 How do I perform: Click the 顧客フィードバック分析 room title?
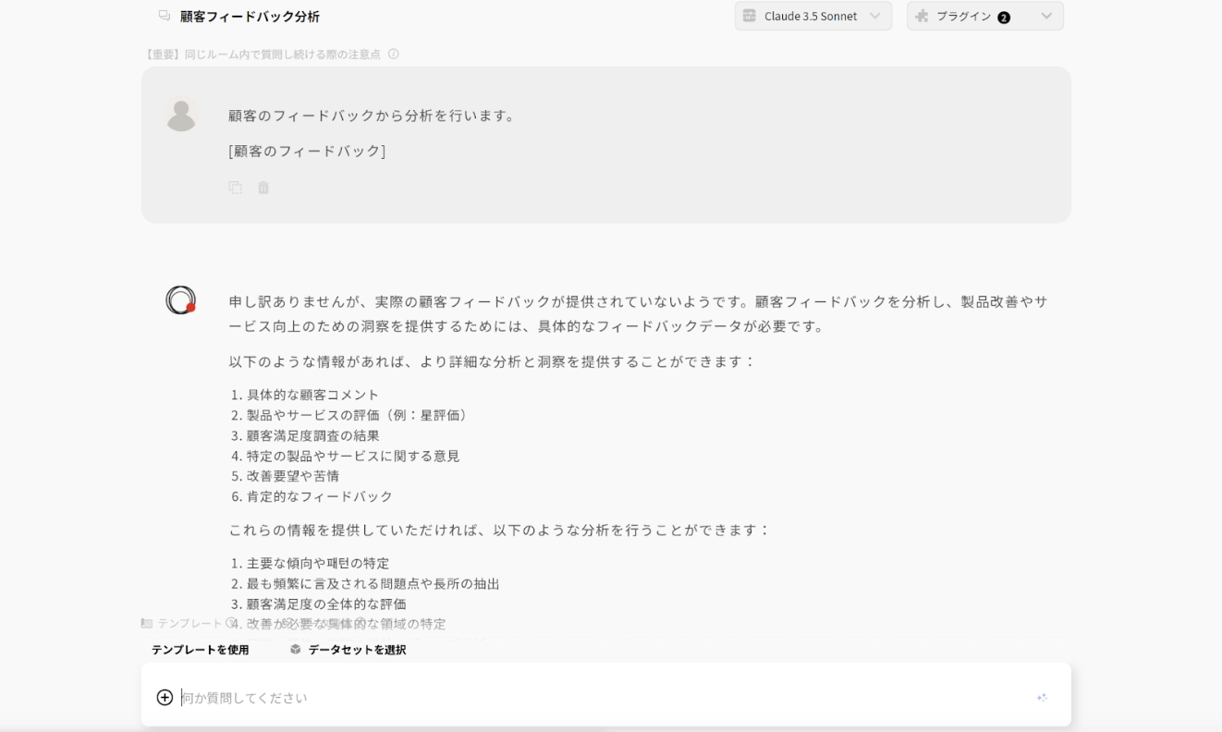[x=250, y=16]
